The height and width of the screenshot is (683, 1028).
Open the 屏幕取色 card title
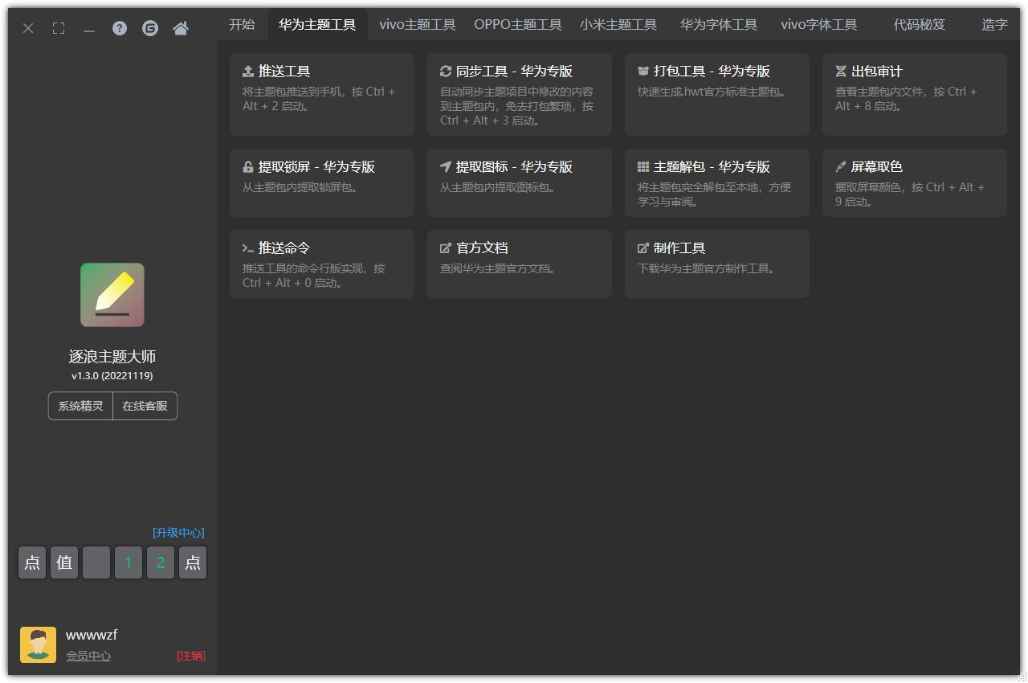[877, 167]
